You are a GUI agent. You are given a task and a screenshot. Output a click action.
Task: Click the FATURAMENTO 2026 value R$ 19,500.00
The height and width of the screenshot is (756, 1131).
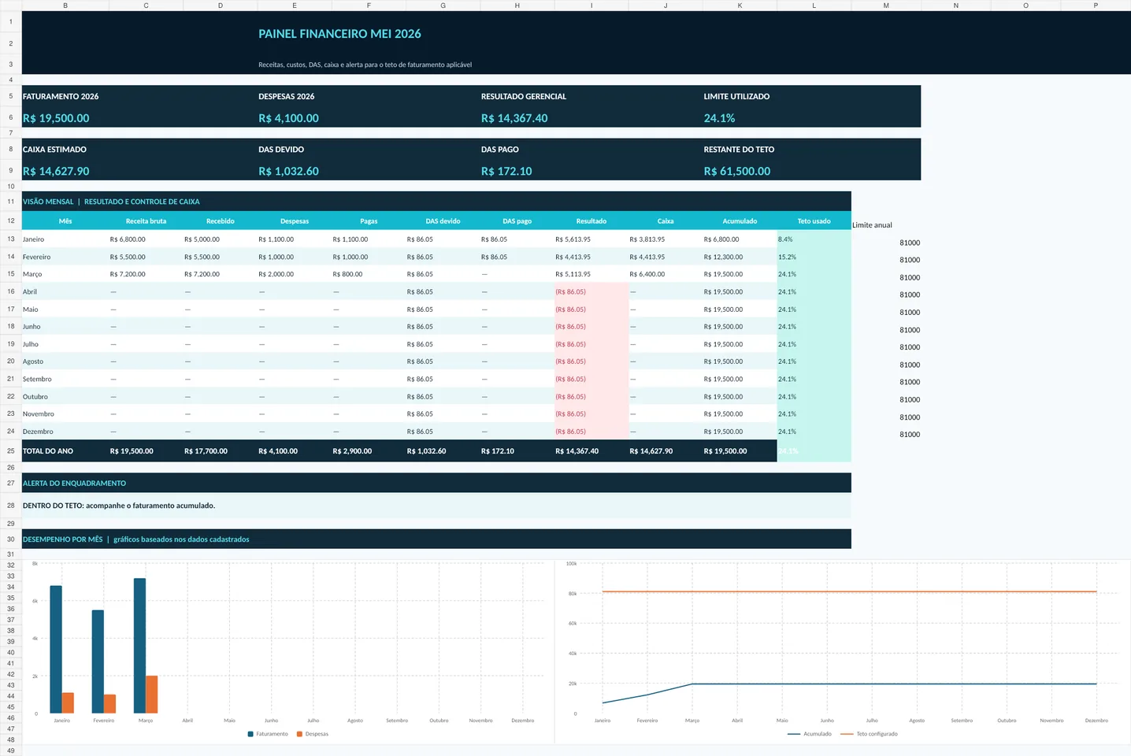coord(56,118)
